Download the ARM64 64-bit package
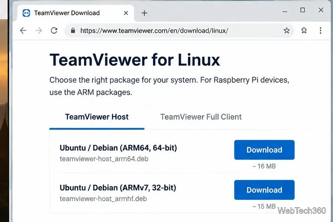This screenshot has width=333, height=222. pos(264,150)
